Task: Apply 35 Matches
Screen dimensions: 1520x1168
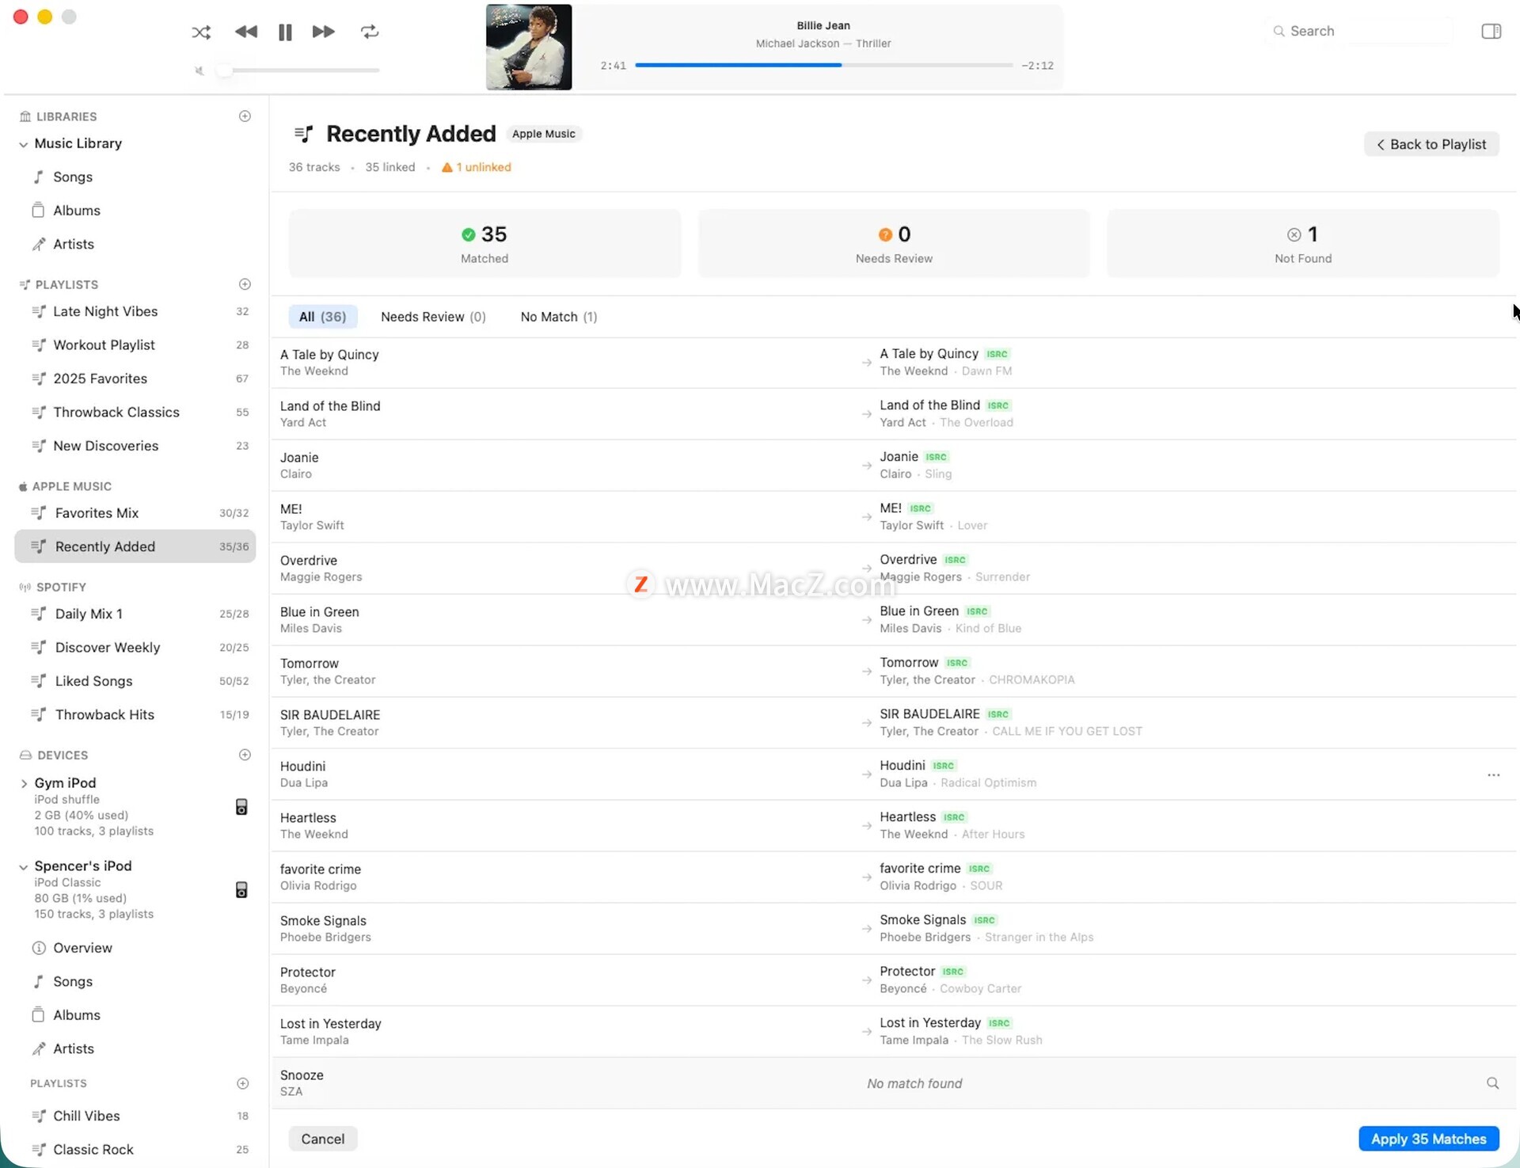Action: click(x=1429, y=1139)
